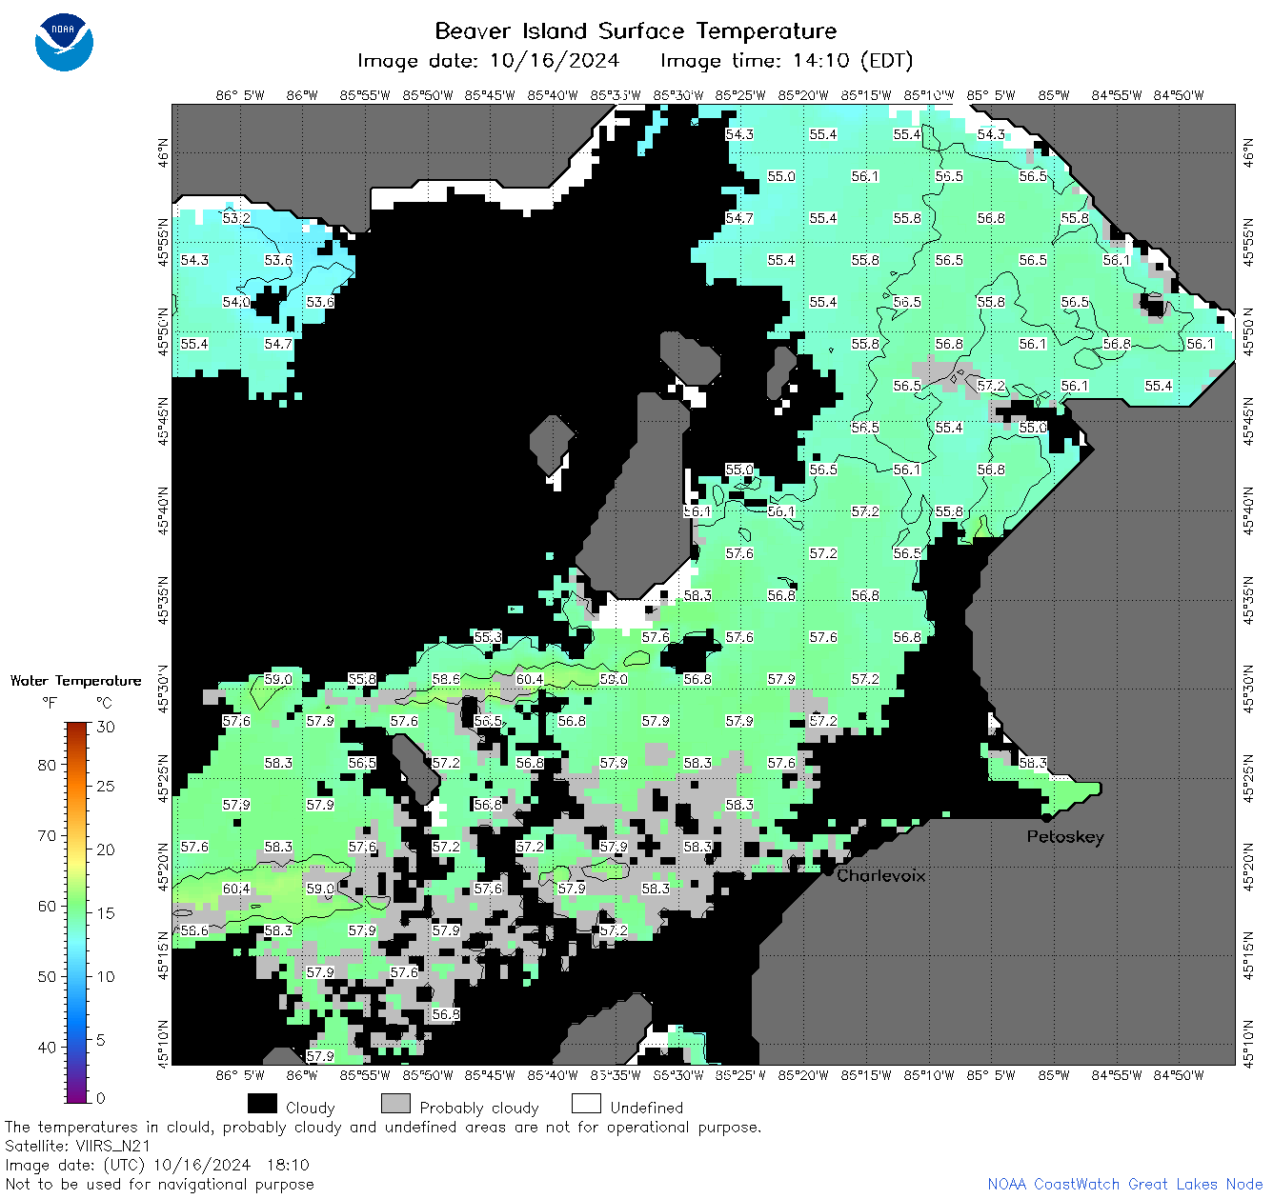Click the Charlevoix city dot marker

pos(828,869)
